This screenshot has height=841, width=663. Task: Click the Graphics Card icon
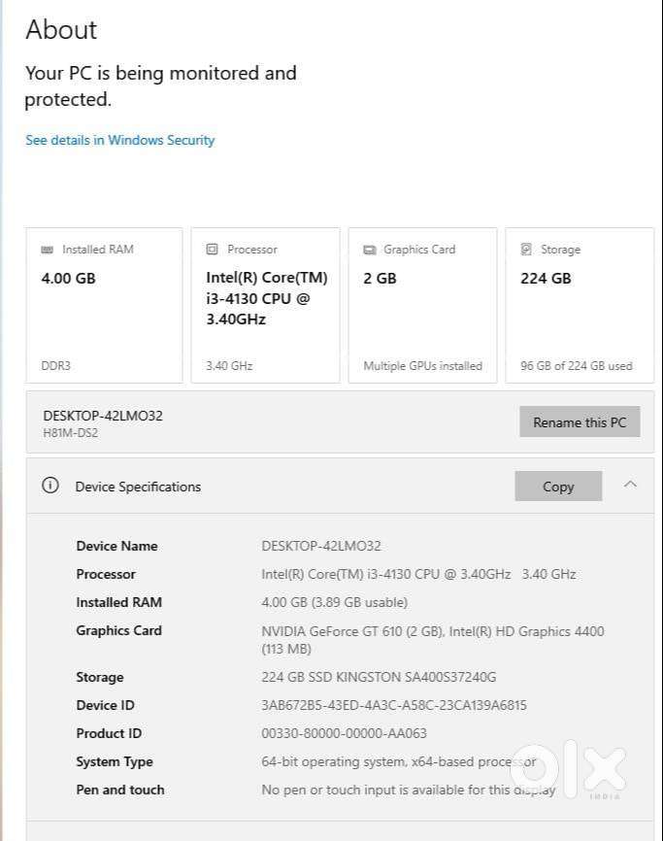tap(369, 250)
